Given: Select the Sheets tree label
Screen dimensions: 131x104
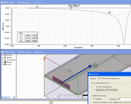Looking at the screenshot, I should coord(9,58).
